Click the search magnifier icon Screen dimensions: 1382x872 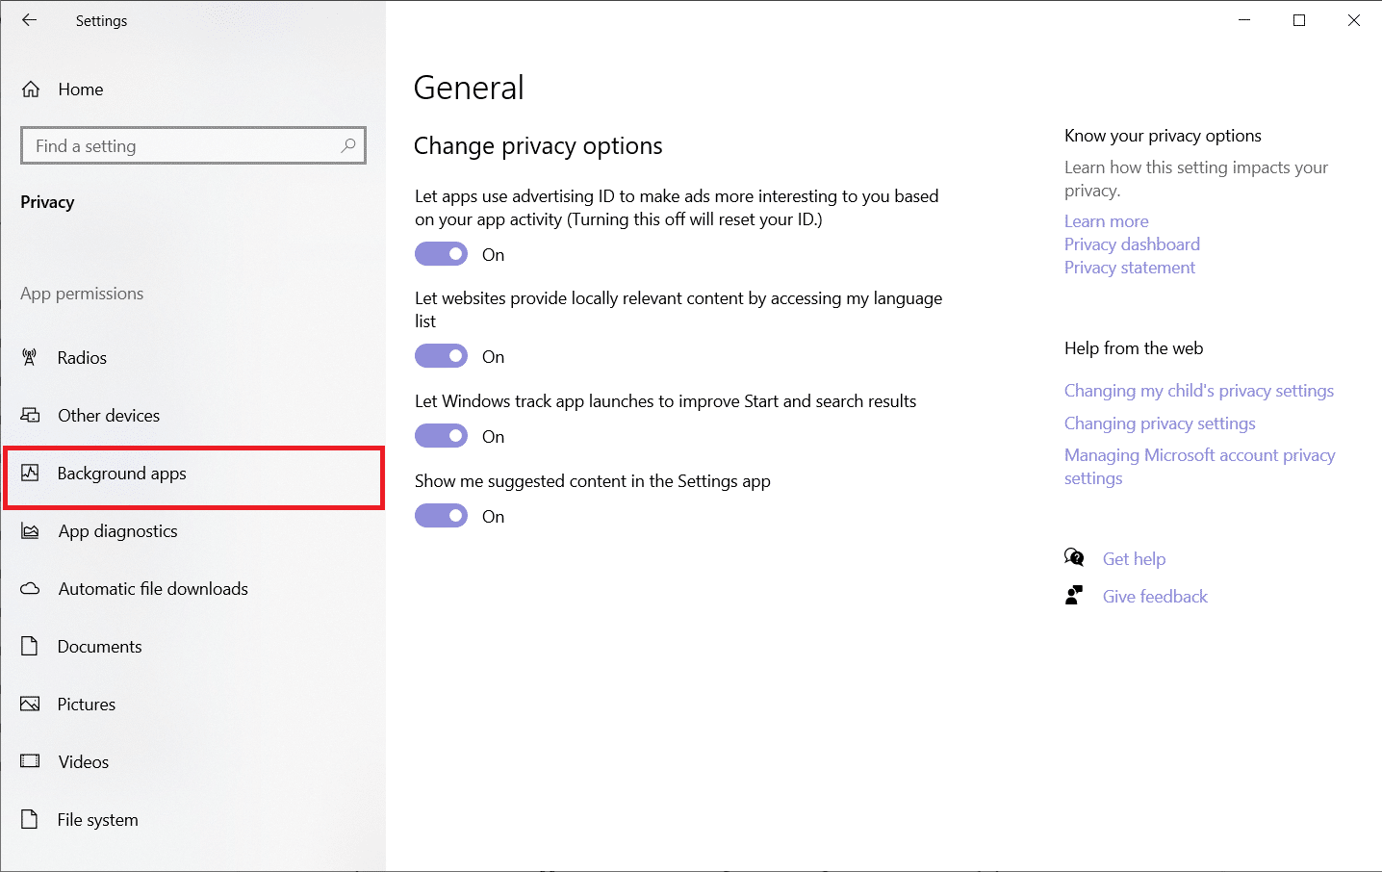[348, 145]
